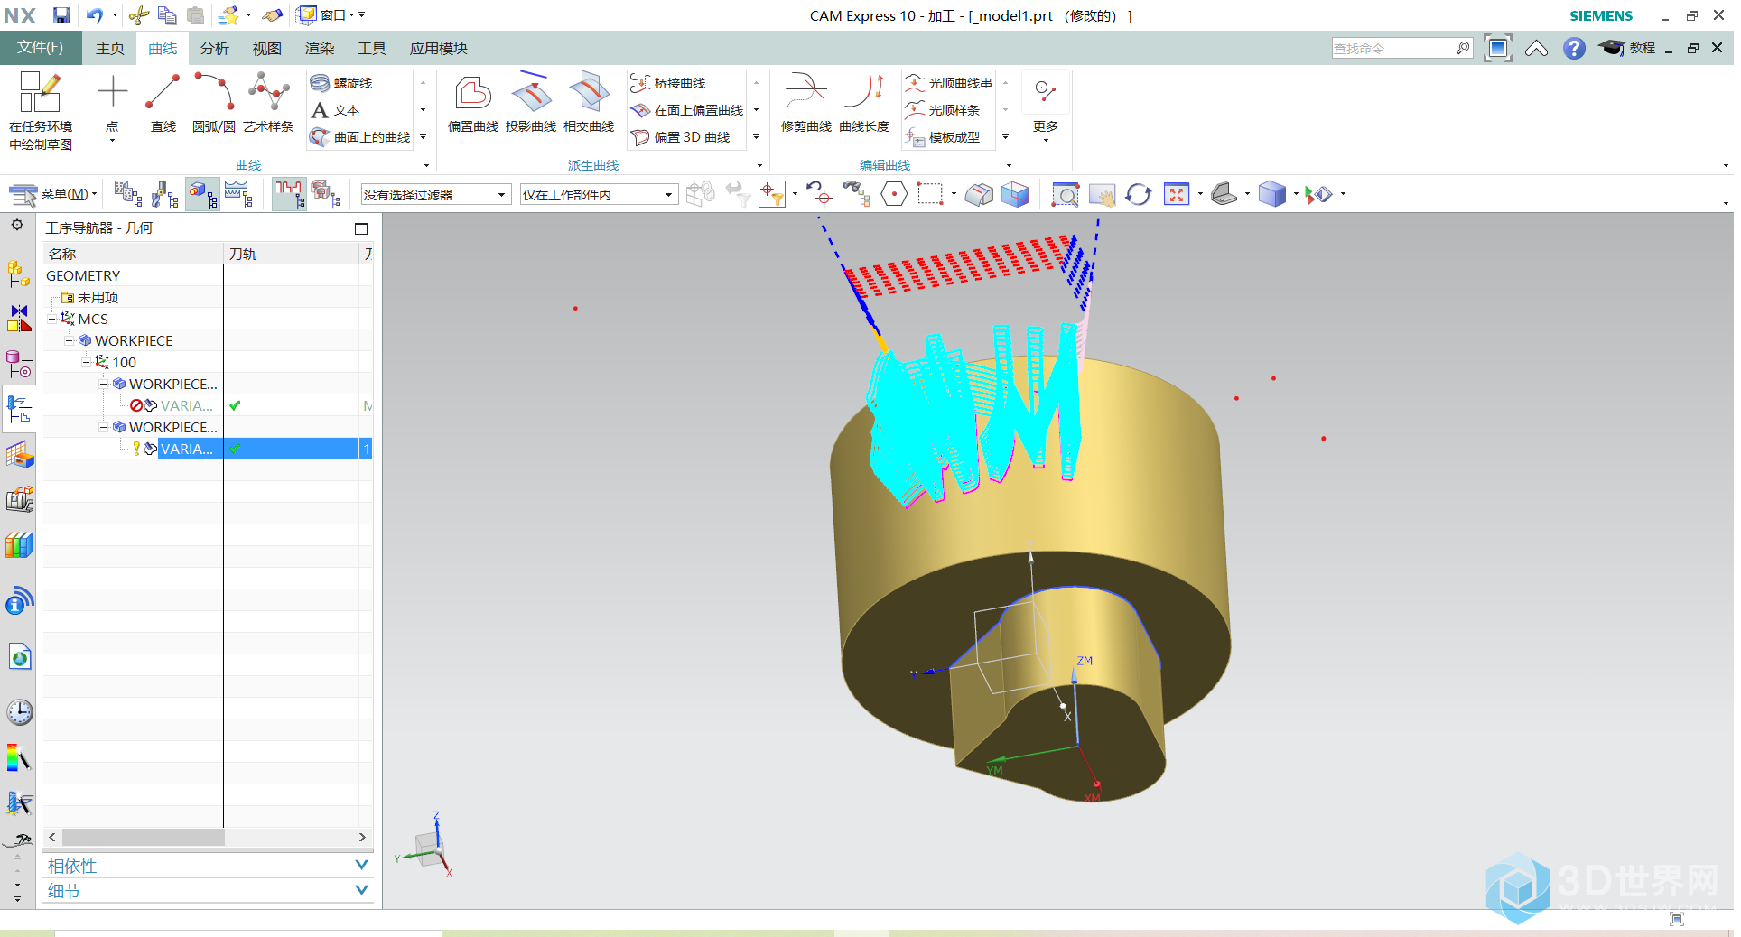Switch to the 视图 (View) tab

(x=267, y=48)
